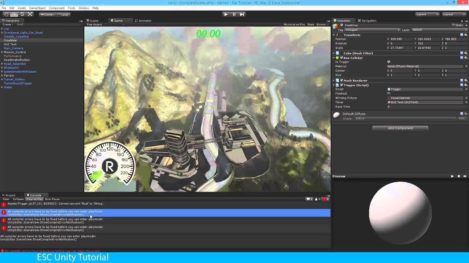The image size is (469, 263).
Task: Open Transform component gear settings
Action: tap(466, 35)
